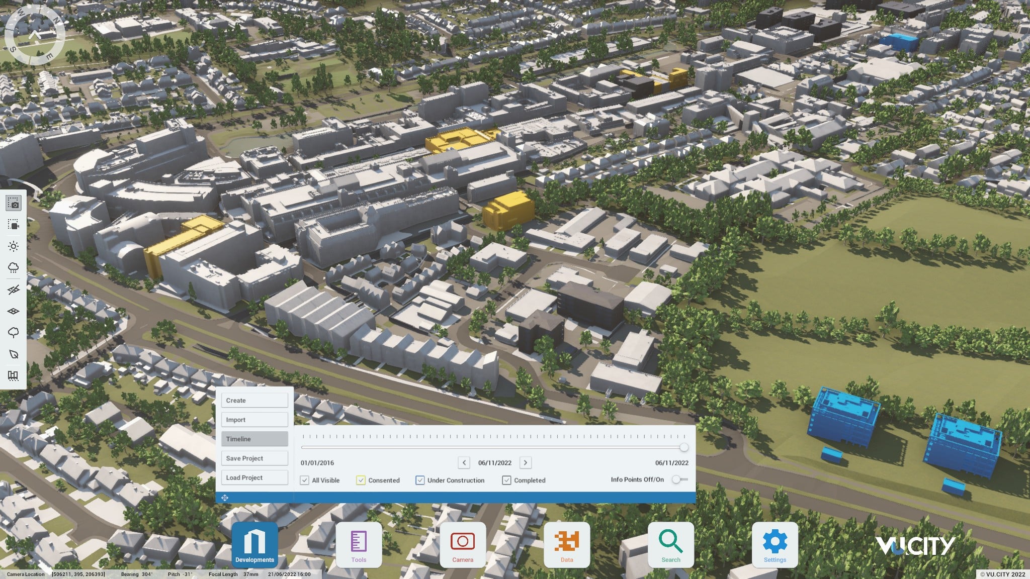Click the timeline slider handle
The width and height of the screenshot is (1030, 579).
(x=684, y=447)
